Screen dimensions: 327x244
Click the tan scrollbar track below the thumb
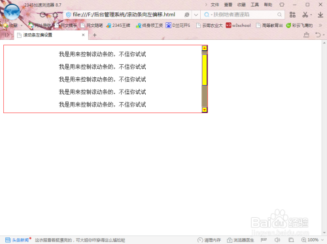click(205, 96)
